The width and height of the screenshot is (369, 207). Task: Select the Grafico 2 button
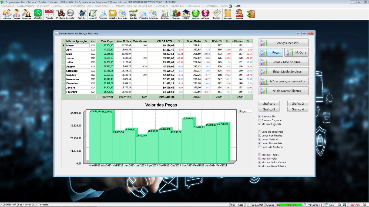pos(298,103)
